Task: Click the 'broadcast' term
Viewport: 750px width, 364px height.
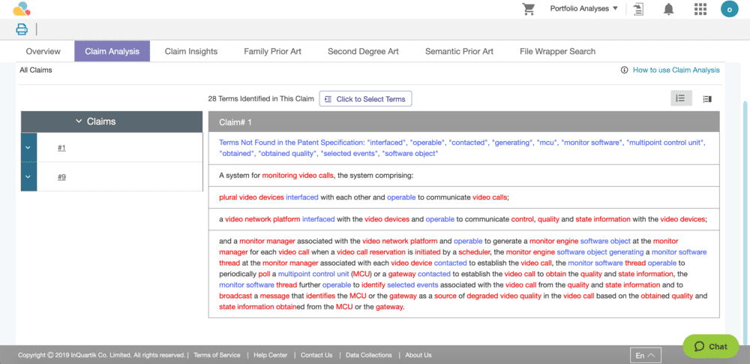Action: pos(235,296)
